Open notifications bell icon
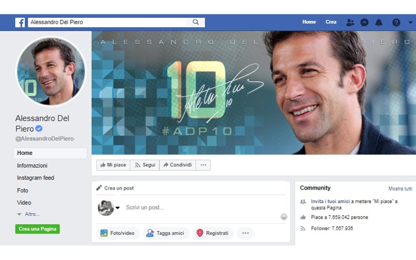Screen dimensions: 416x260 (379, 22)
